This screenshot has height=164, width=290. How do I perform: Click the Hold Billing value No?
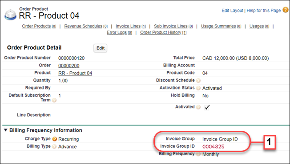click(205, 96)
